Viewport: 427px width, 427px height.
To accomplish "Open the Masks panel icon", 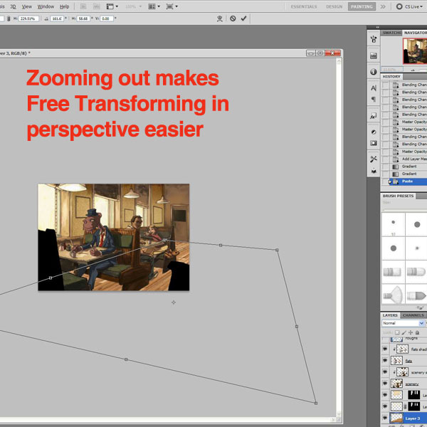I will pos(374,143).
